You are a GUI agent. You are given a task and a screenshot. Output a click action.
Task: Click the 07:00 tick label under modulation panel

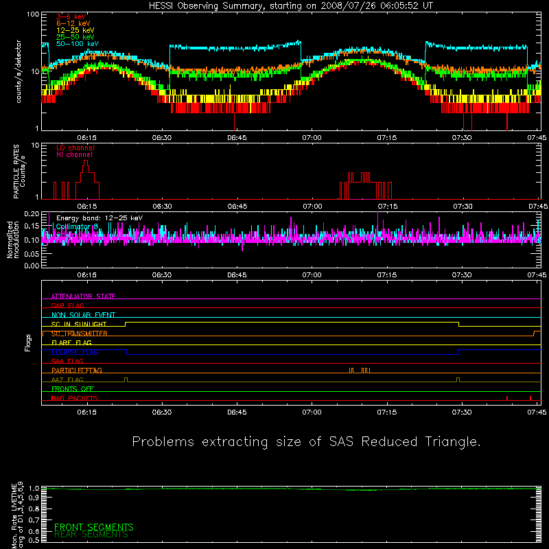312,275
